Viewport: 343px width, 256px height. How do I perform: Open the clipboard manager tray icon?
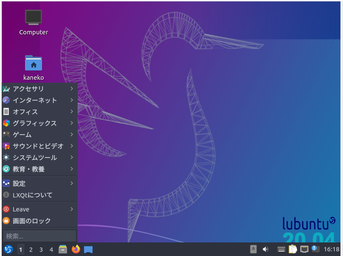coord(292,249)
